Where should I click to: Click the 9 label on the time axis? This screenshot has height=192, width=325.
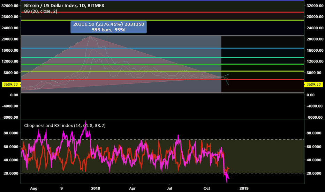[x=62, y=189]
